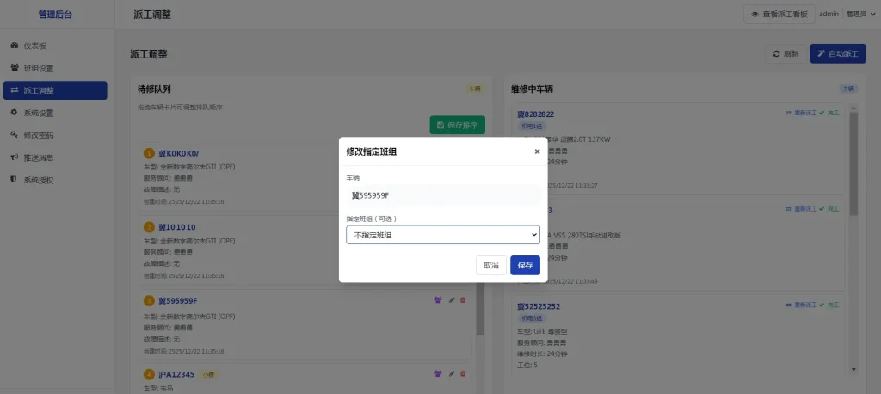Image resolution: width=881 pixels, height=394 pixels.
Task: Click 完工 for vehicle 冀52525252
Action: [829, 305]
